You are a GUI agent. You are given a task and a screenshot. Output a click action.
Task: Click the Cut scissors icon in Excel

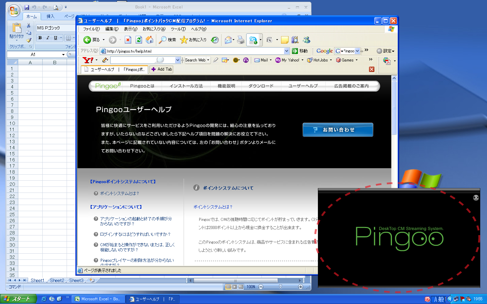29,26
